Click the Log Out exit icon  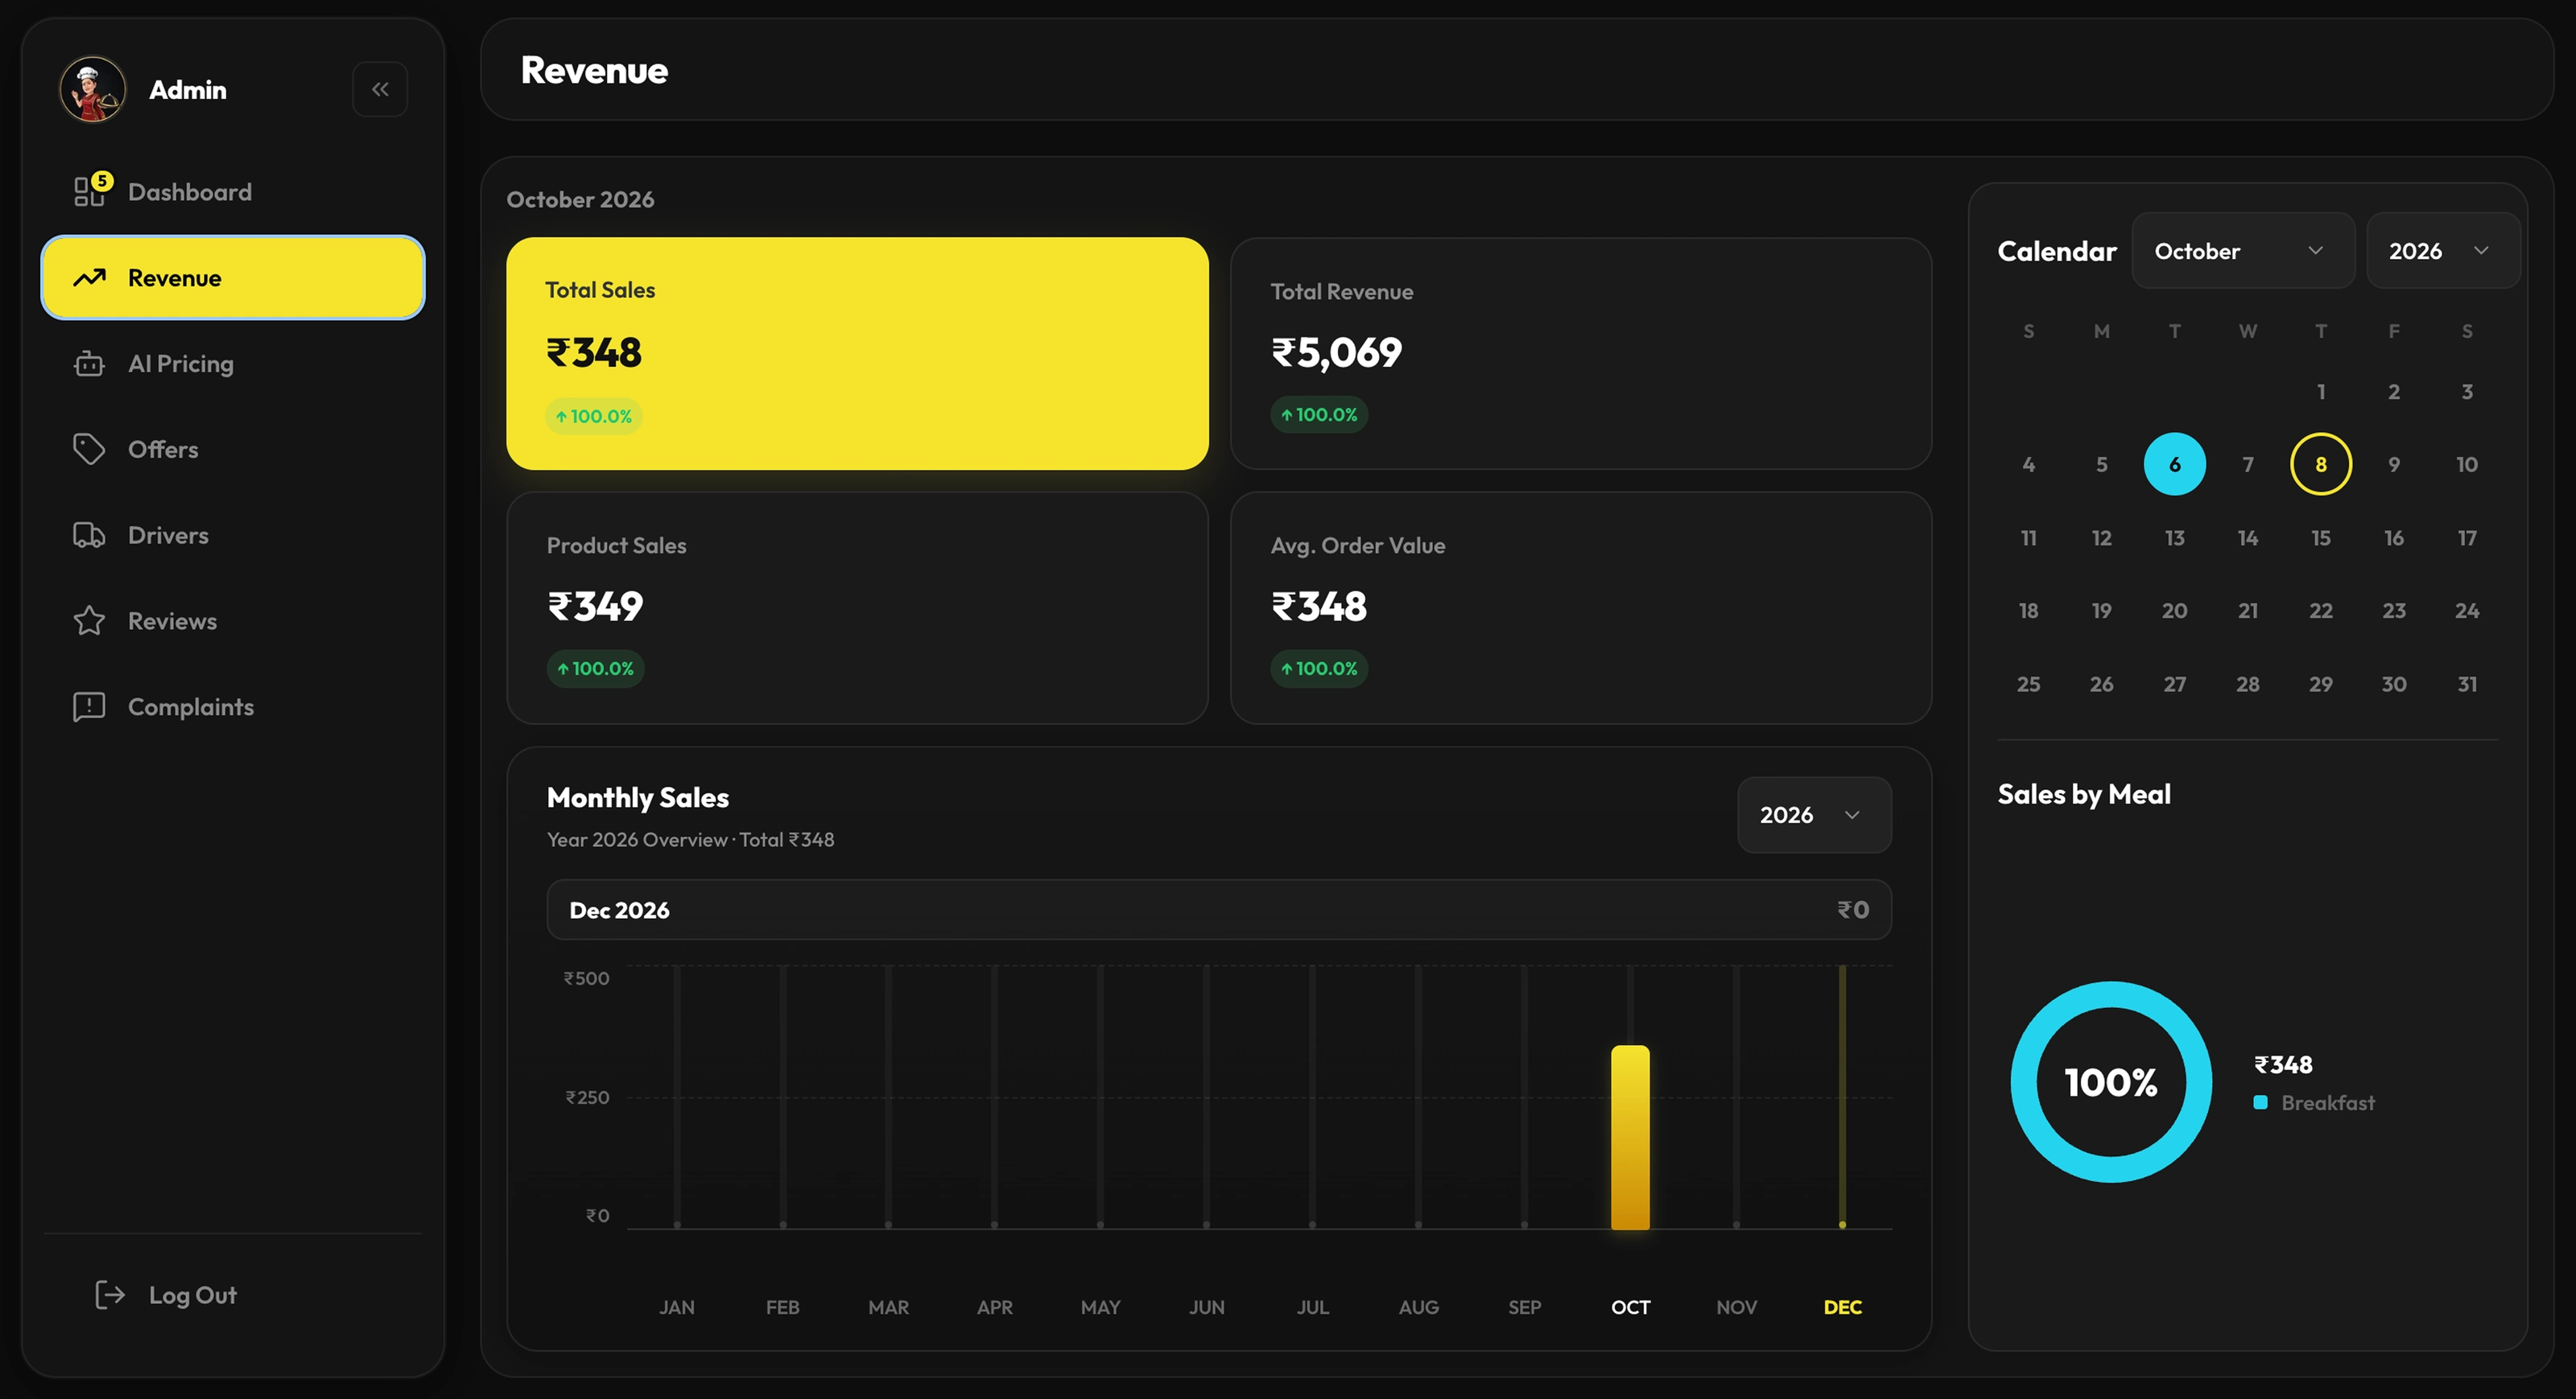pos(110,1295)
